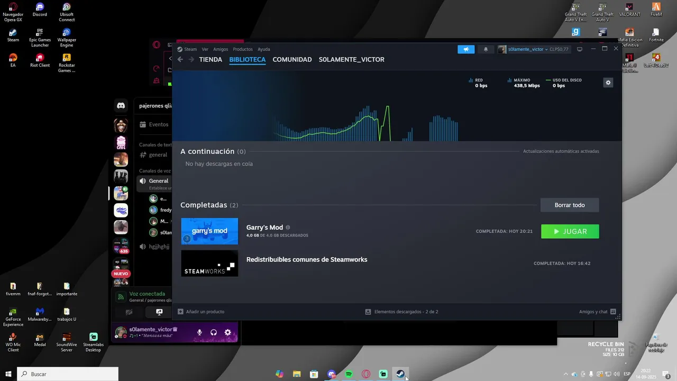Screen dimensions: 677x381
Task: Toggle Discord headphones deafen
Action: [214, 332]
